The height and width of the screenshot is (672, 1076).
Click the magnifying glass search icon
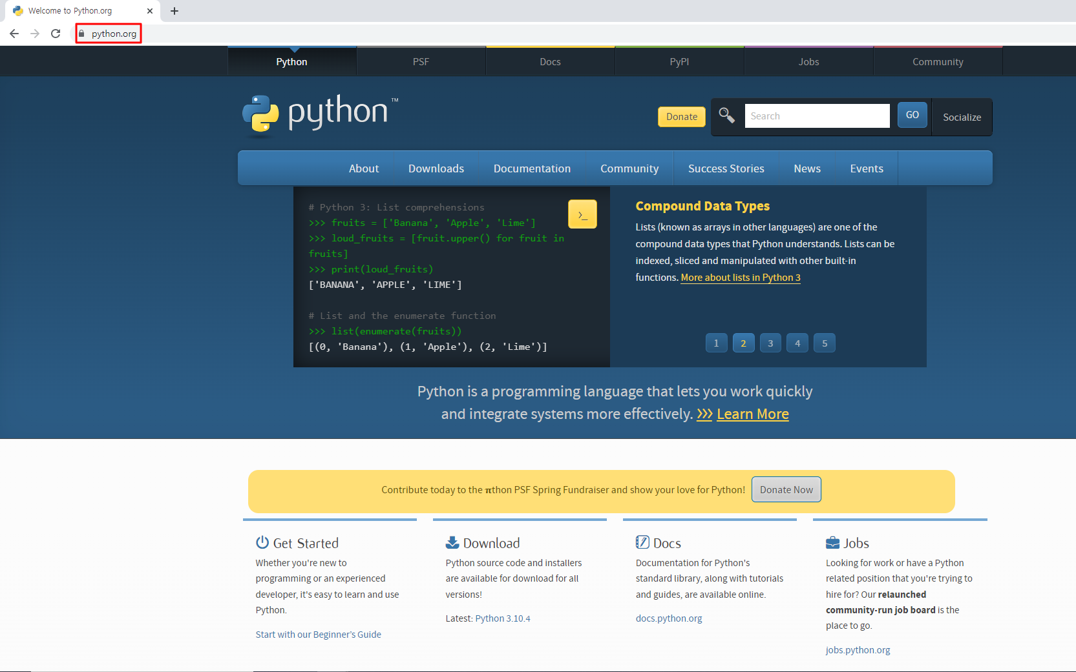coord(727,116)
